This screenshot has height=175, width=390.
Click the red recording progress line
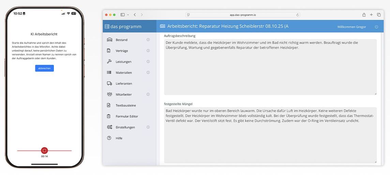pyautogui.click(x=27, y=150)
